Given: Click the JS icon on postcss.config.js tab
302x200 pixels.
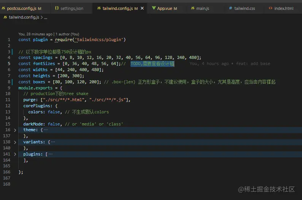Looking at the screenshot, I should point(3,8).
